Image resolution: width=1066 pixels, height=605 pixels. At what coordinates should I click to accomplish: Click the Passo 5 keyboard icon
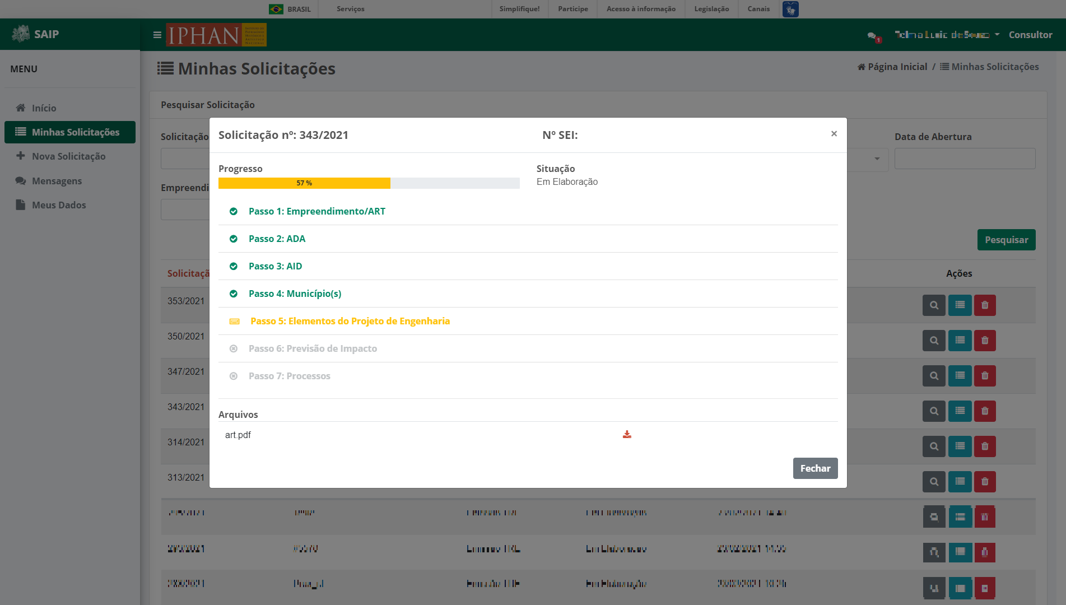tap(235, 321)
